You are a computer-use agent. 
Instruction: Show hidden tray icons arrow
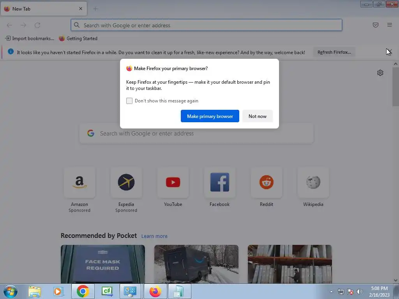tap(331, 292)
